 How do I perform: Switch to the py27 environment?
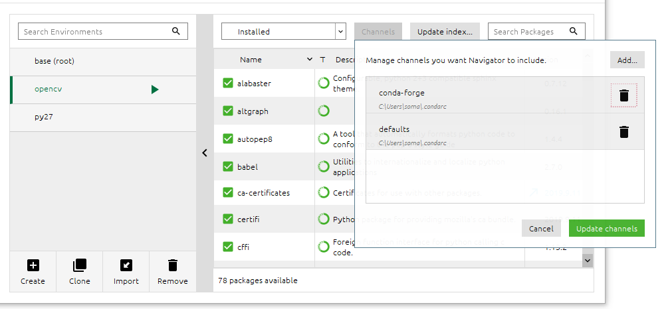pos(44,117)
